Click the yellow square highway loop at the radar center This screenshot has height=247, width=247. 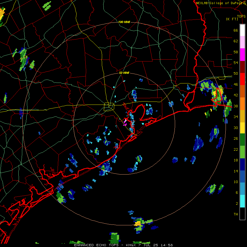coord(109,107)
